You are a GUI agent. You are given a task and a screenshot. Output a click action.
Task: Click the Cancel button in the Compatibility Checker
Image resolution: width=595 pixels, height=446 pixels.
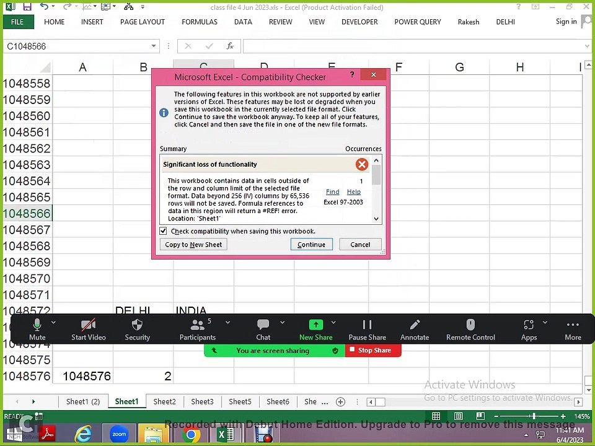click(360, 245)
